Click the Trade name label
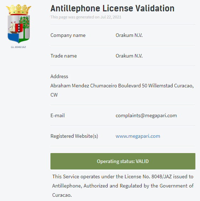This screenshot has width=200, height=201. (64, 56)
